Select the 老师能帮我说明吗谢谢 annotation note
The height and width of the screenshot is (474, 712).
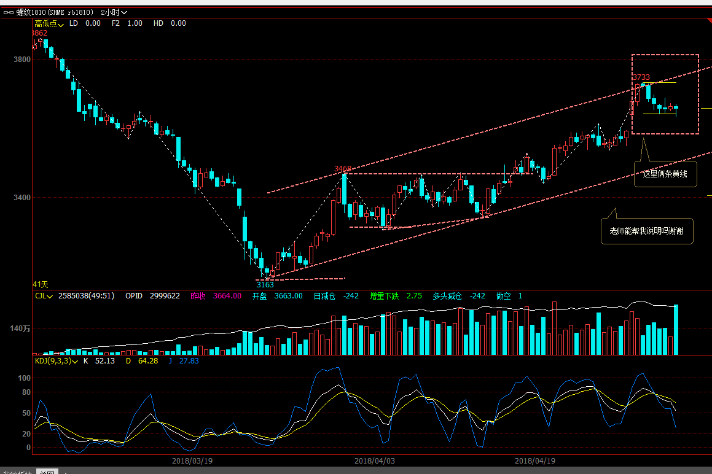(646, 231)
